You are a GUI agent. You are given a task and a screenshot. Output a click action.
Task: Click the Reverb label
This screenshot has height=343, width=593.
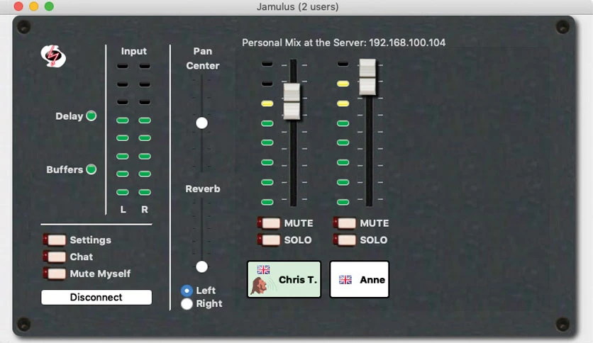203,189
